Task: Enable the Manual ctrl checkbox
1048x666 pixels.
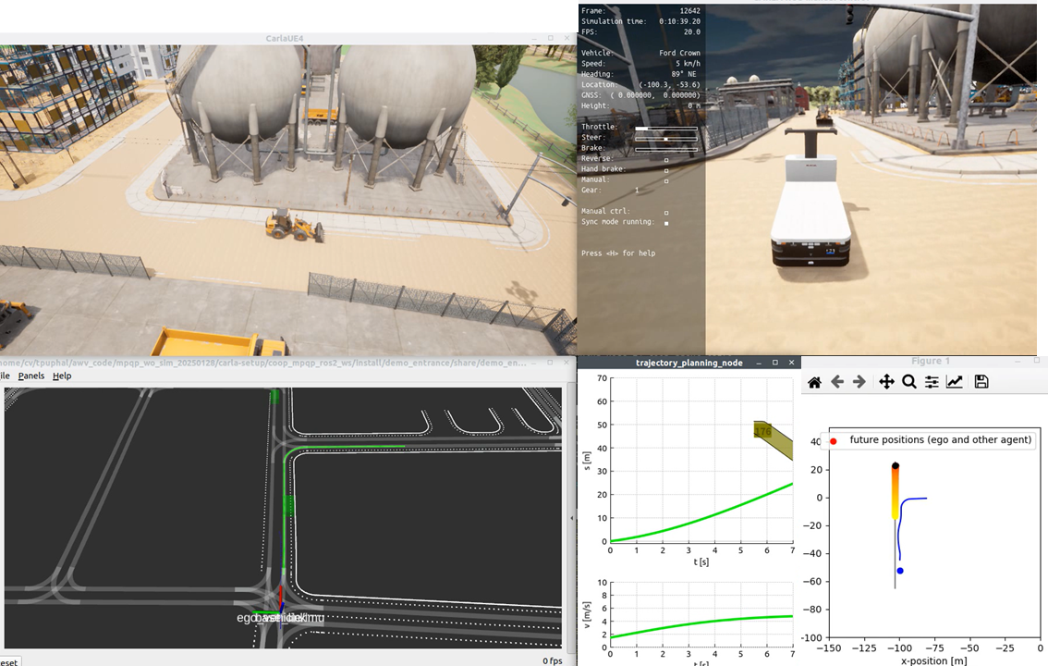Action: coord(667,212)
